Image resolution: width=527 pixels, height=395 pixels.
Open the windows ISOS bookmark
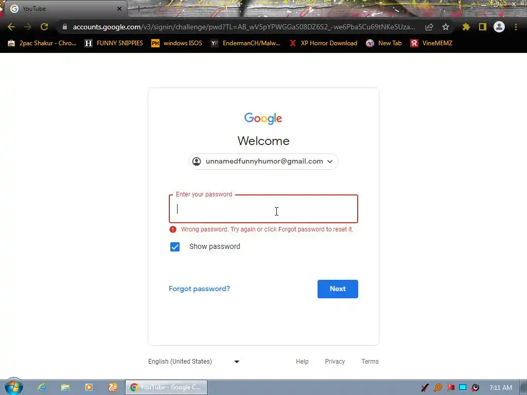[x=177, y=43]
